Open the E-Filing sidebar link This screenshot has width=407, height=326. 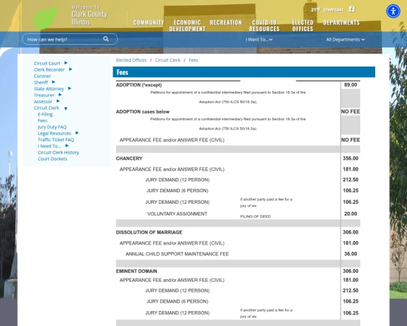point(45,114)
